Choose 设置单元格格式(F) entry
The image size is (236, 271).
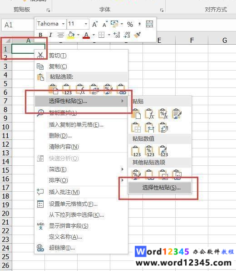[81, 204]
